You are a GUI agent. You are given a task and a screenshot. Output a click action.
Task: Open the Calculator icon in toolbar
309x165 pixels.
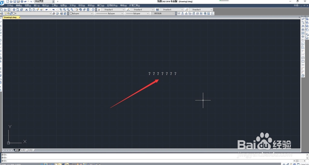[88, 10]
